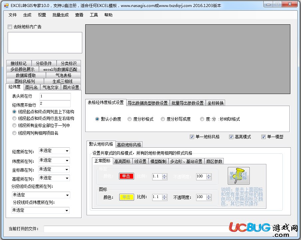This screenshot has width=301, height=240.
Task: Enable 去除地标内广告 checkbox
Action: tap(10, 27)
